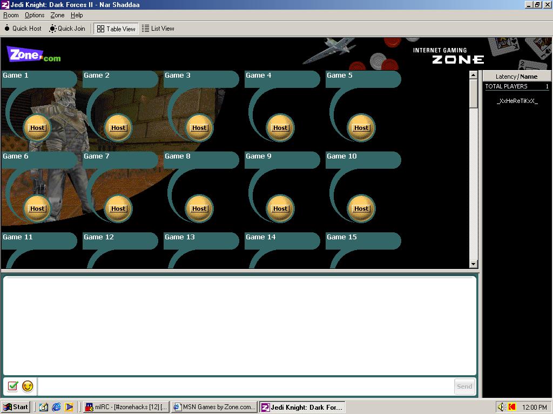Open the Help menu

77,15
